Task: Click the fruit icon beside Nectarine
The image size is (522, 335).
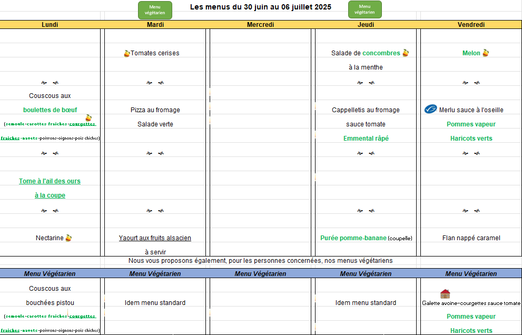Action: [x=68, y=238]
